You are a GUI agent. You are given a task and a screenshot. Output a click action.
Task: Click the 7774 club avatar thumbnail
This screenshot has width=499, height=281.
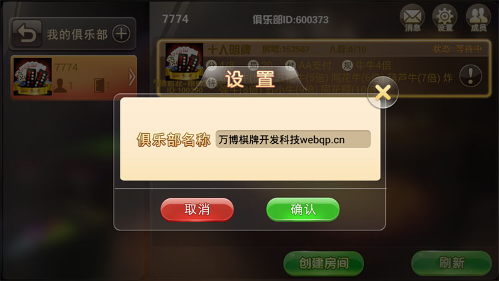(33, 77)
